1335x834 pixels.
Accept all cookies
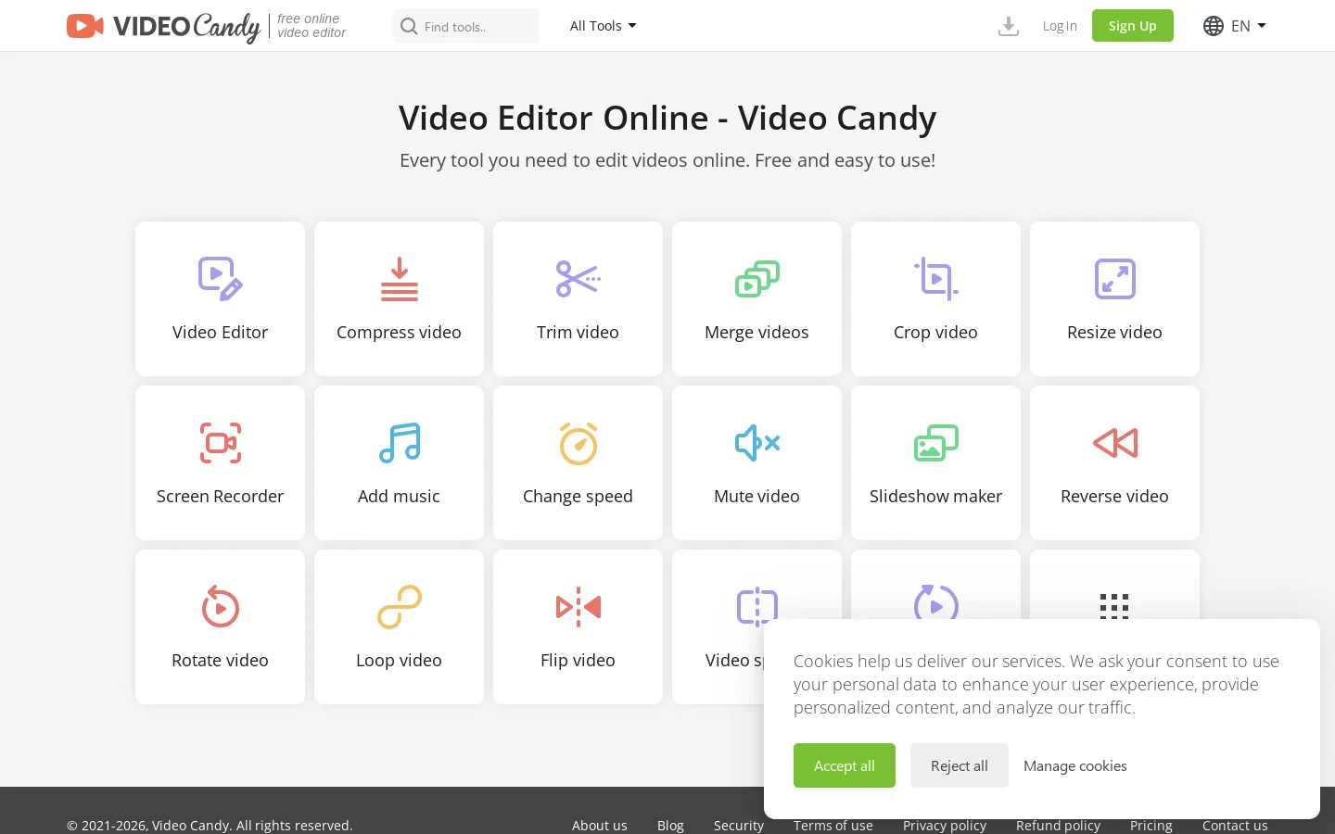[845, 765]
